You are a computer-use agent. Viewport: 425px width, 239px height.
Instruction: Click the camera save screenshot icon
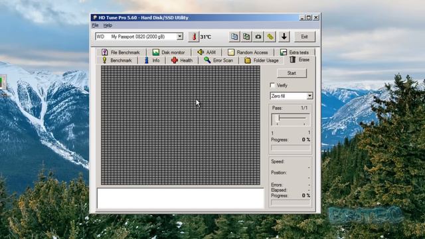coord(258,37)
